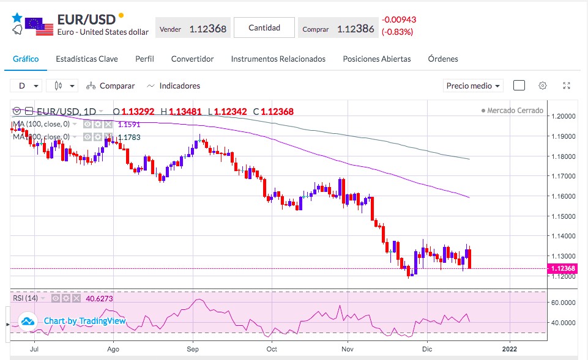Screen dimensions: 588x360
Task: Expand the Precio medio dropdown
Action: point(473,86)
